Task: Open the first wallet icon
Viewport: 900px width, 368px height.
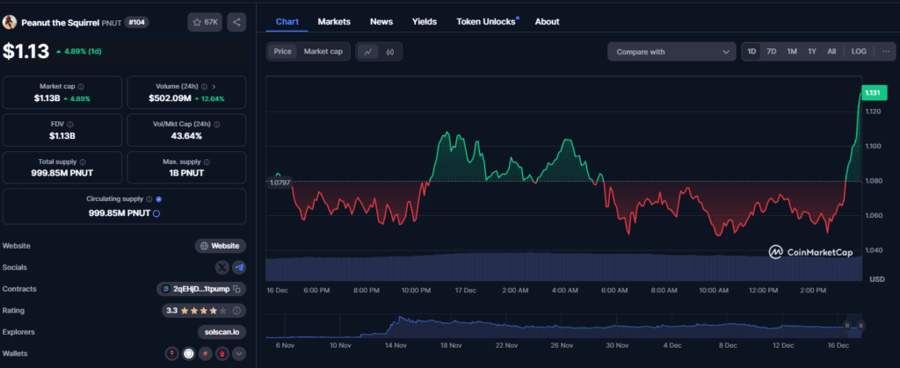Action: click(171, 354)
